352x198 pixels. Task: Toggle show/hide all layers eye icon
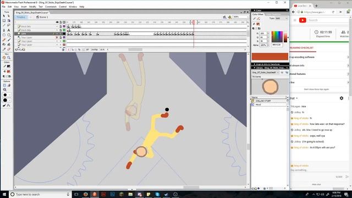(57, 22)
